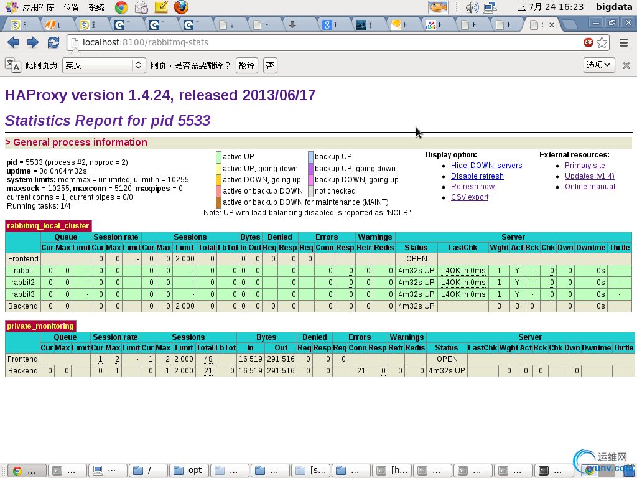Click the active UP green legend swatch
This screenshot has width=637, height=478.
pos(218,157)
